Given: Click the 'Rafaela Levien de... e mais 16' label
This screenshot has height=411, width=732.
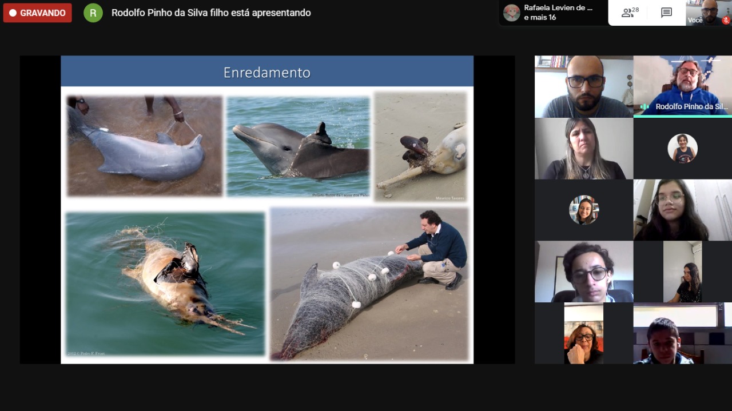Looking at the screenshot, I should (x=558, y=13).
